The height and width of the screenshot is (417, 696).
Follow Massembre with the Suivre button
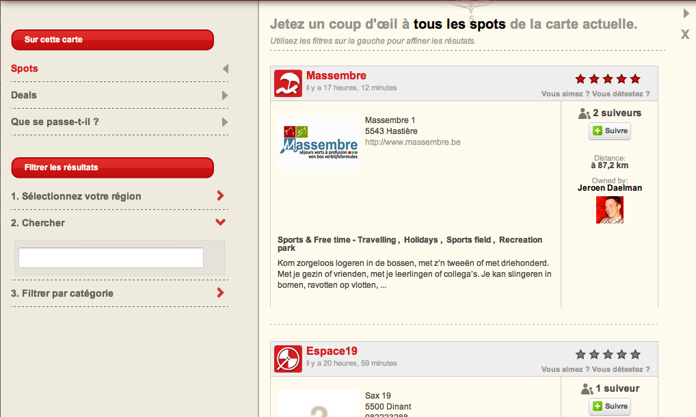coord(609,131)
